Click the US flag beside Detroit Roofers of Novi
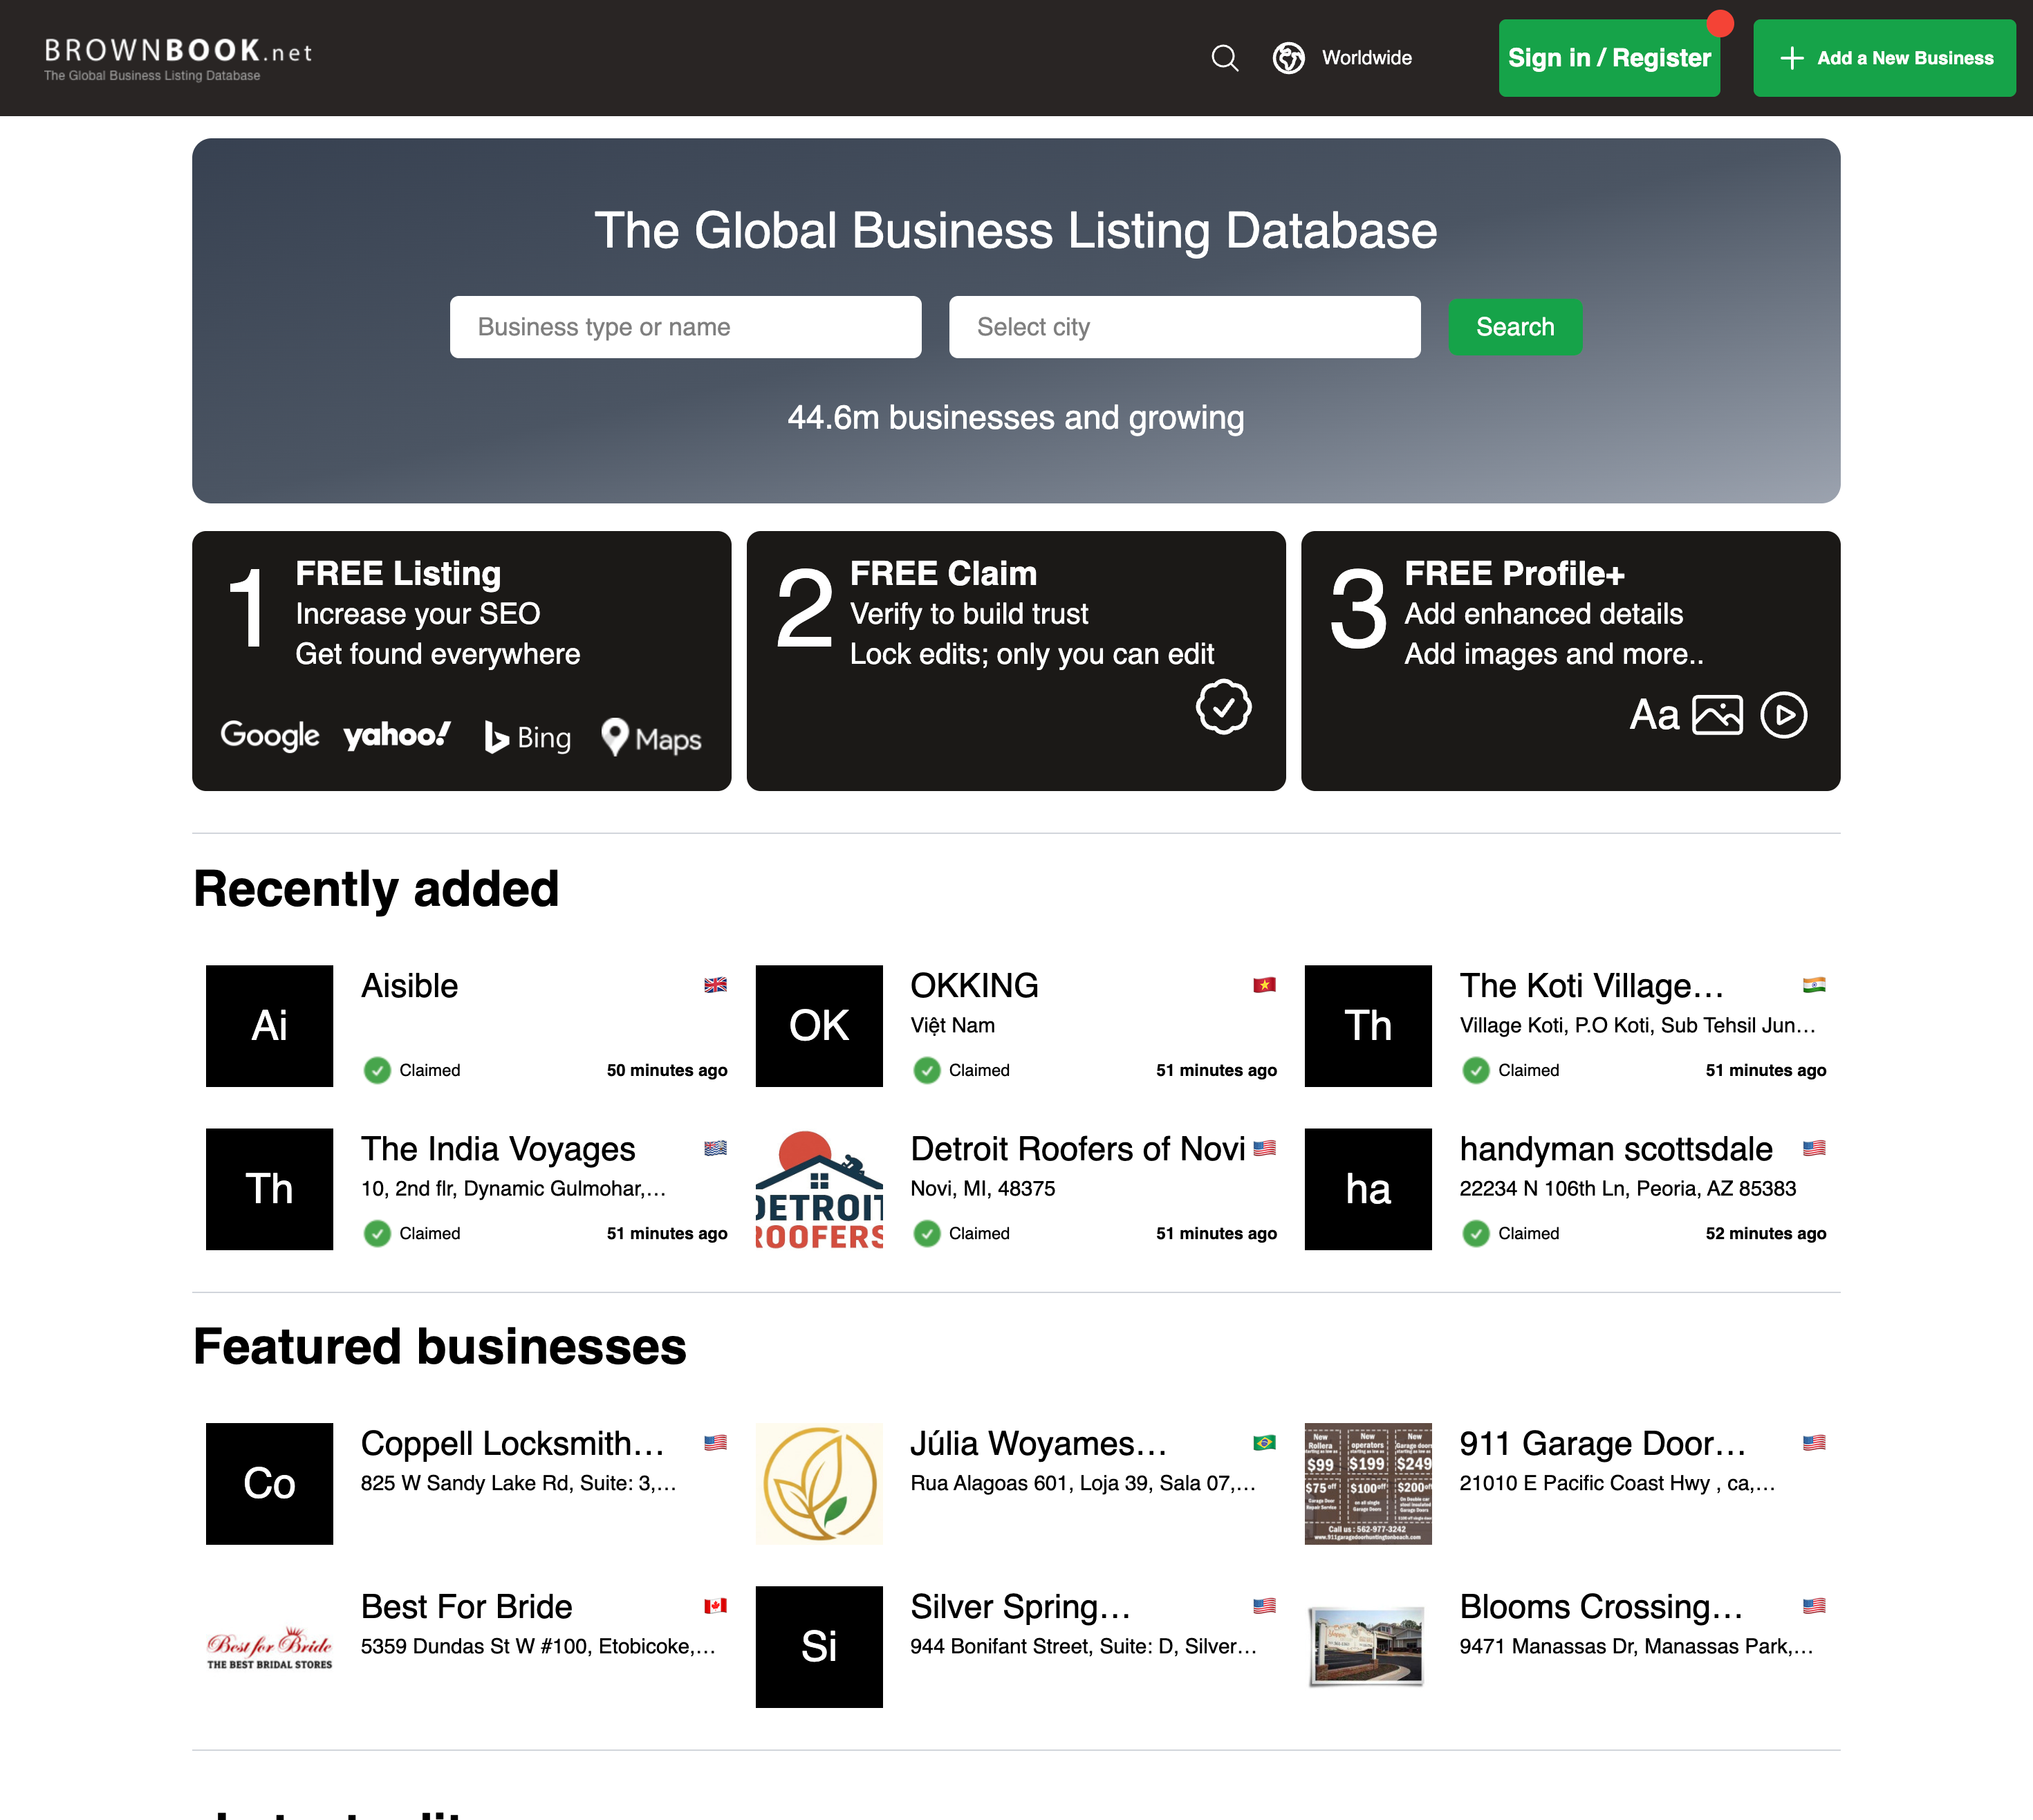 pyautogui.click(x=1264, y=1148)
